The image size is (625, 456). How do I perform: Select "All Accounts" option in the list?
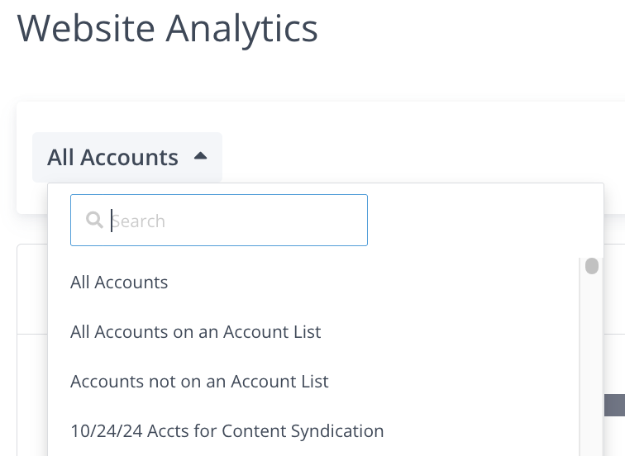click(x=119, y=283)
